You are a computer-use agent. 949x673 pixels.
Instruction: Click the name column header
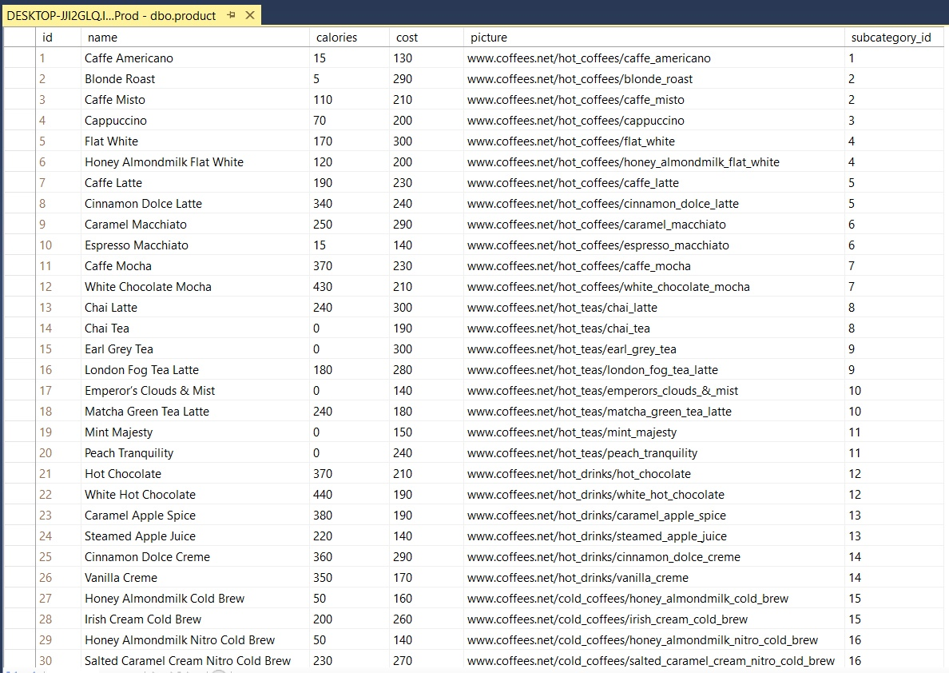195,38
